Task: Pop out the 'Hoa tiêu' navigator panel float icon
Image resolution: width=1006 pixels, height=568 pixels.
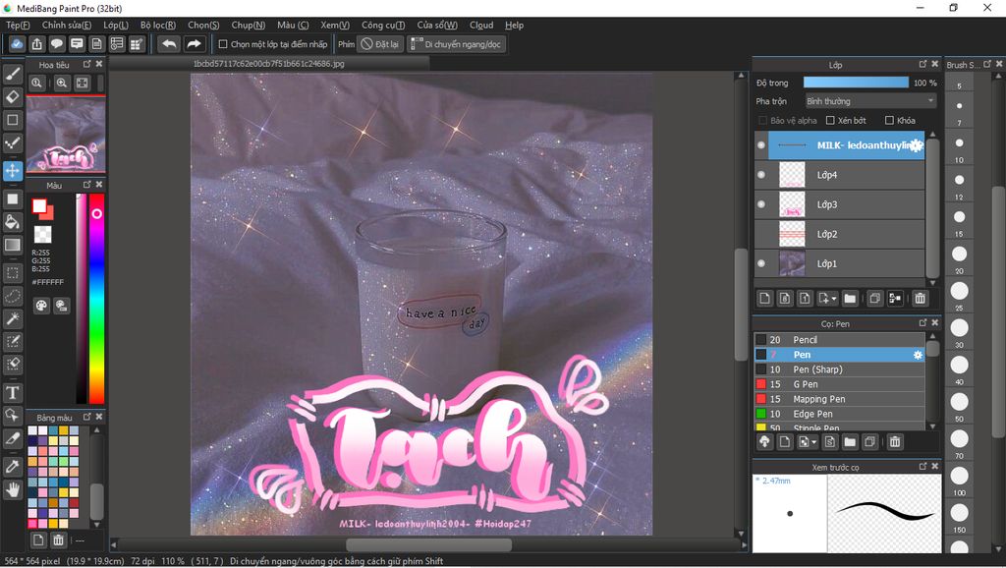Action: coord(87,64)
